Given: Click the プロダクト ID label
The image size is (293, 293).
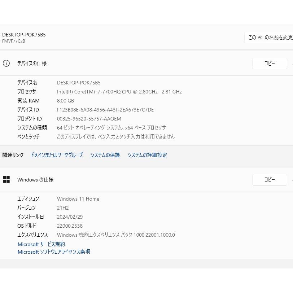Looking at the screenshot, I should (x=30, y=119).
